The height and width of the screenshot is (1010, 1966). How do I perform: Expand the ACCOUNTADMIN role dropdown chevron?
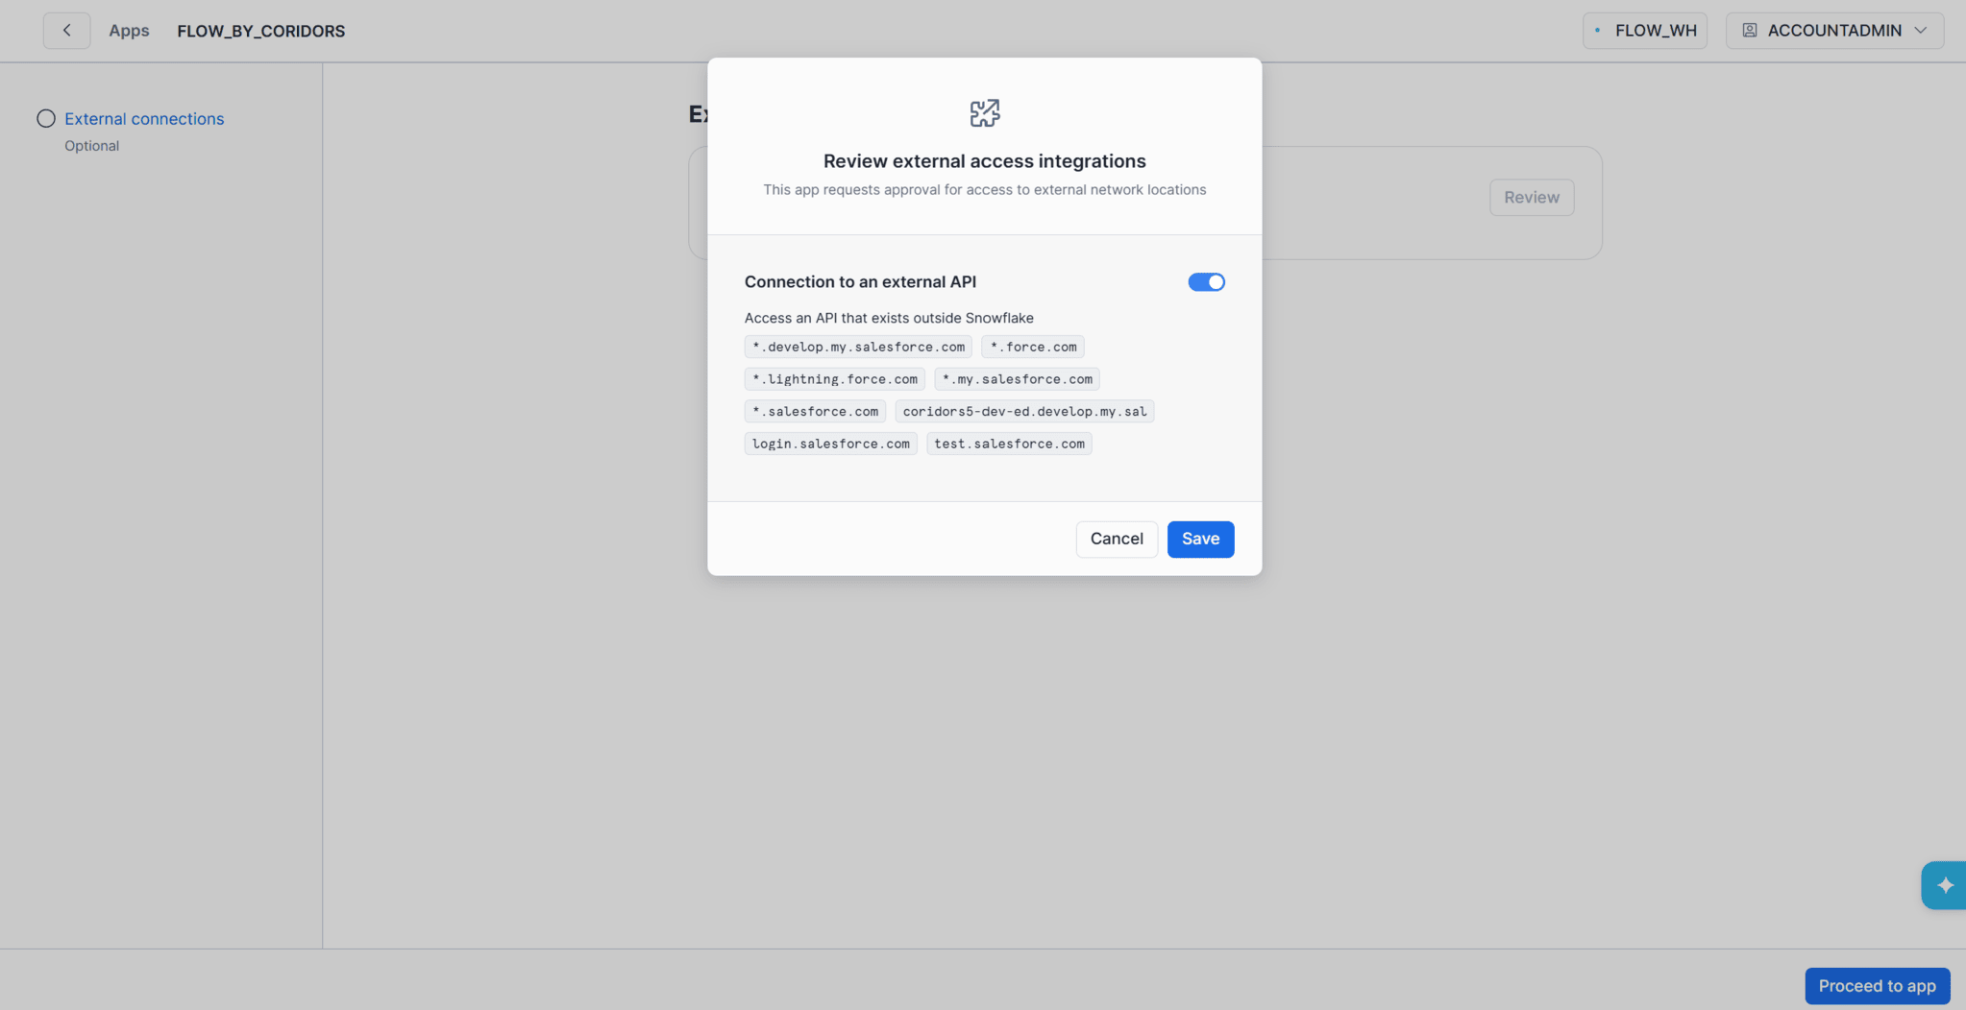tap(1920, 31)
